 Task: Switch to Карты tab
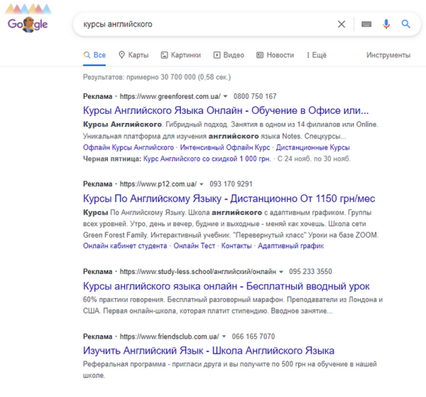[x=133, y=55]
